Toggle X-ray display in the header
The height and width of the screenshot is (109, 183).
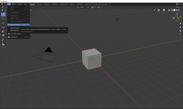(x=169, y=10)
